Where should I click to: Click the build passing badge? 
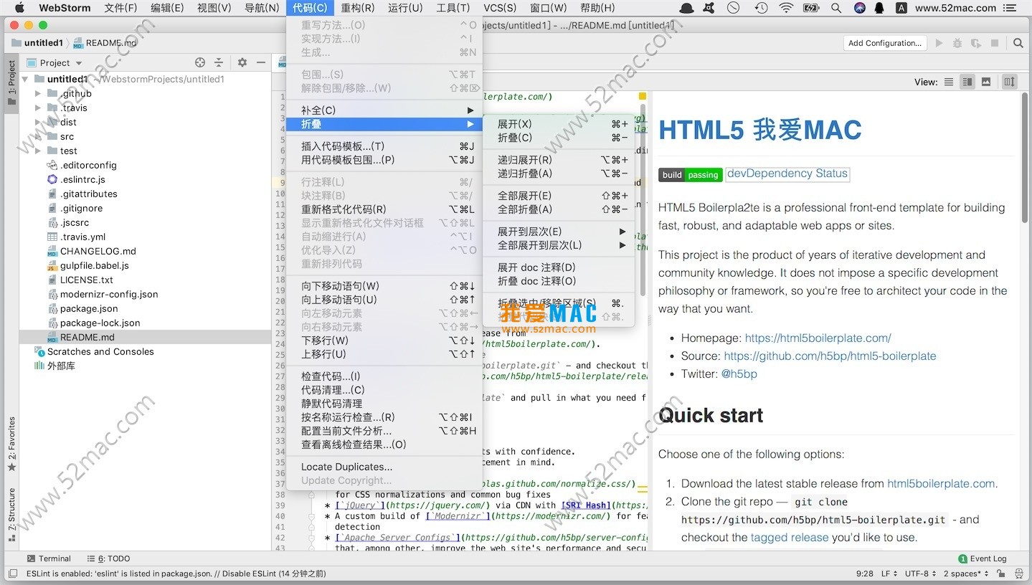(x=691, y=175)
